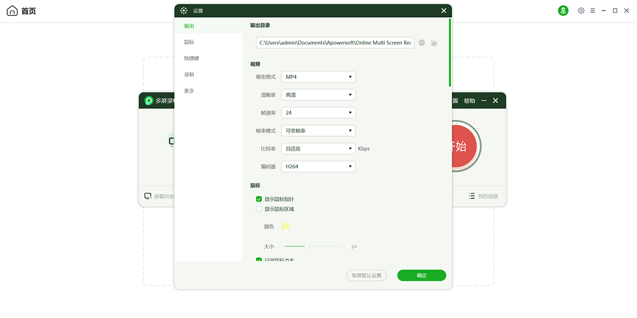Open output folder via folder icon

click(434, 43)
